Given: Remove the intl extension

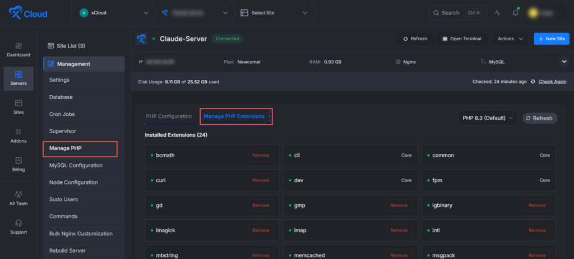Looking at the screenshot, I should 537,230.
